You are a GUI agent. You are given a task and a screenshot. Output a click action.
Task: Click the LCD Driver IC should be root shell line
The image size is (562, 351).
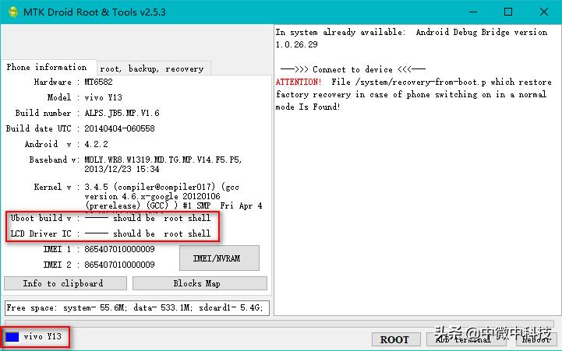pos(111,233)
